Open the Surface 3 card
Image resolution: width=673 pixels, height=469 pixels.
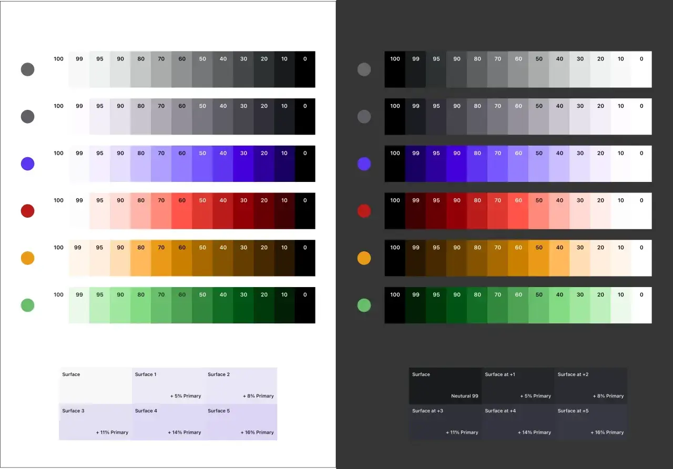[x=95, y=422]
